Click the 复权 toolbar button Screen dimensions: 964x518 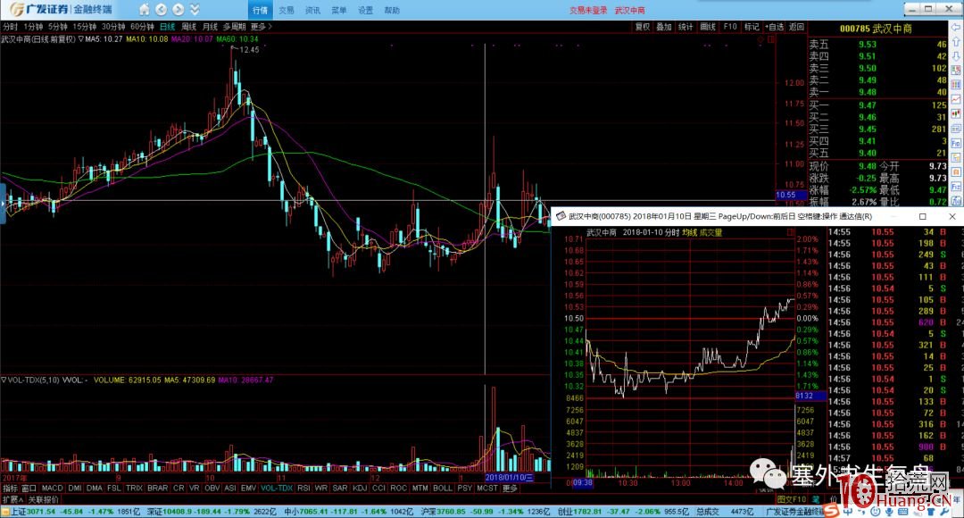click(643, 27)
